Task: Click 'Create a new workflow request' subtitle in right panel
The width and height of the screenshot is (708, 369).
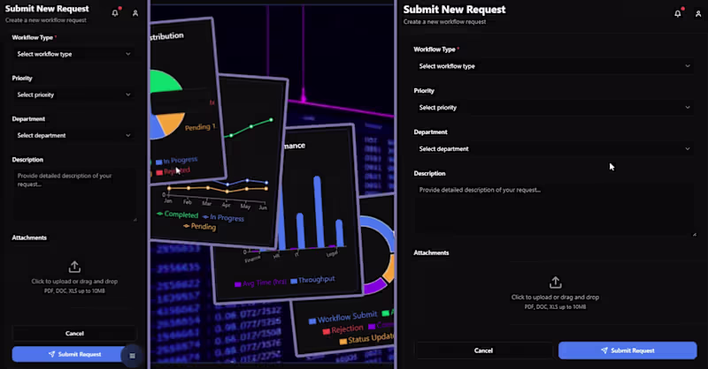Action: (444, 21)
